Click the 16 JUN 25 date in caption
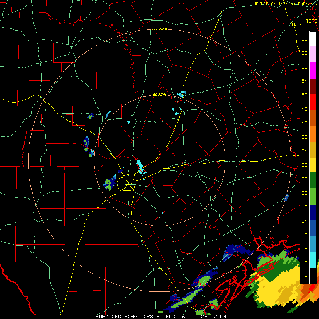 [194, 317]
